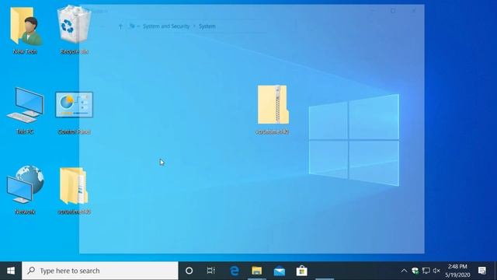Open File Explorer from the taskbar
This screenshot has width=497, height=280.
(257, 271)
